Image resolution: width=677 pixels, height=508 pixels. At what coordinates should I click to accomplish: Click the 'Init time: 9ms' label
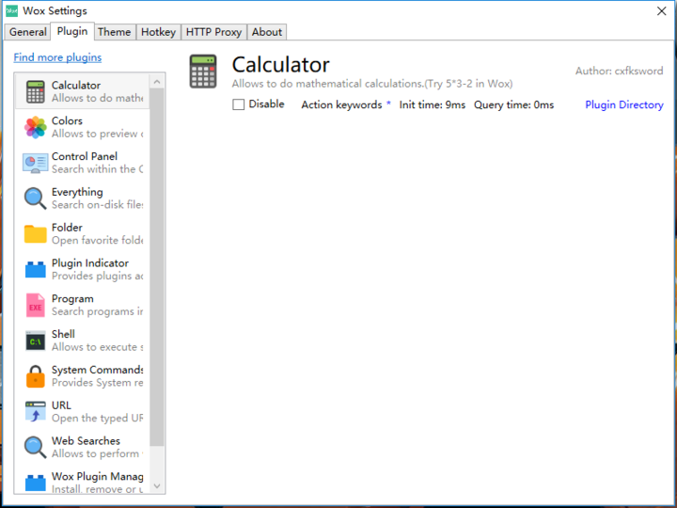tap(433, 105)
